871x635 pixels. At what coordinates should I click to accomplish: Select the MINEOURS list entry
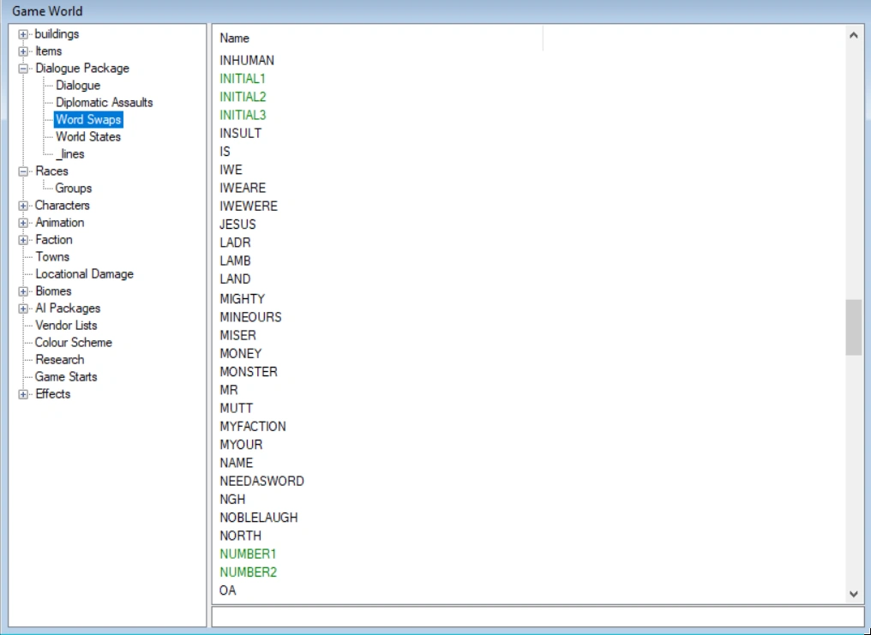(250, 317)
